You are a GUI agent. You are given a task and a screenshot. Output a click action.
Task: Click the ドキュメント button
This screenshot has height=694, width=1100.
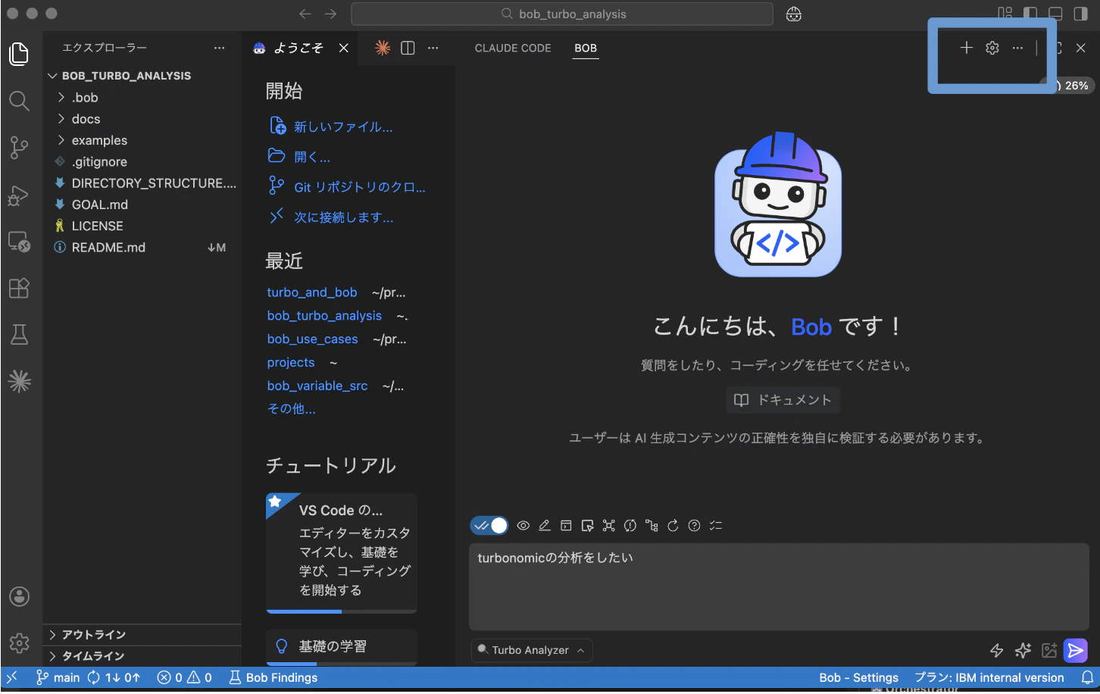(x=783, y=400)
